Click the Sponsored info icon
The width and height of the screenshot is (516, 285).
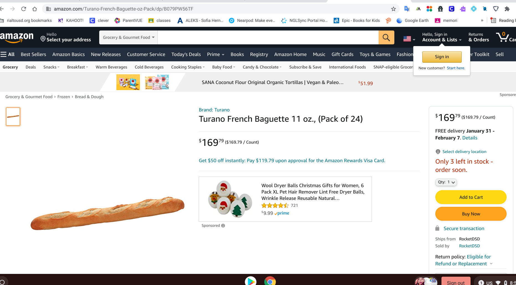pos(223,226)
